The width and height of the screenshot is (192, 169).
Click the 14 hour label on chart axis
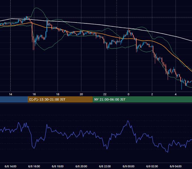click(x=10, y=94)
